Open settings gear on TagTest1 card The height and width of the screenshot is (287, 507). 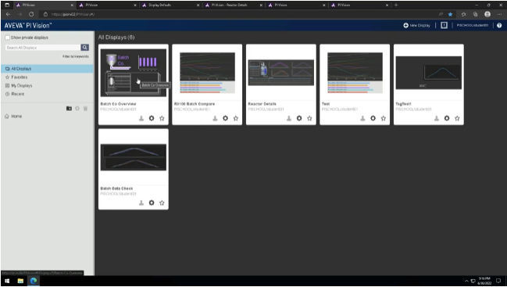point(447,118)
